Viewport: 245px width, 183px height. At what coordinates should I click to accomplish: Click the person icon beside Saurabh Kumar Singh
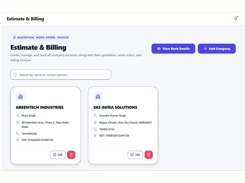(95, 116)
